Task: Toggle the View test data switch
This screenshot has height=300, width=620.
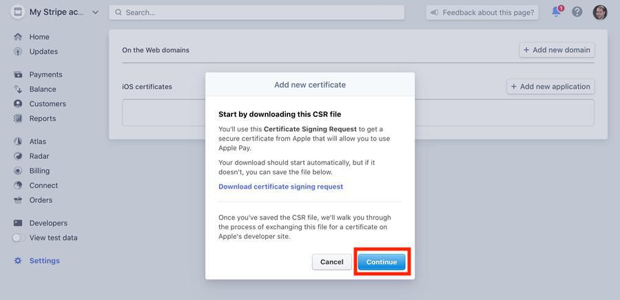Action: pos(19,238)
